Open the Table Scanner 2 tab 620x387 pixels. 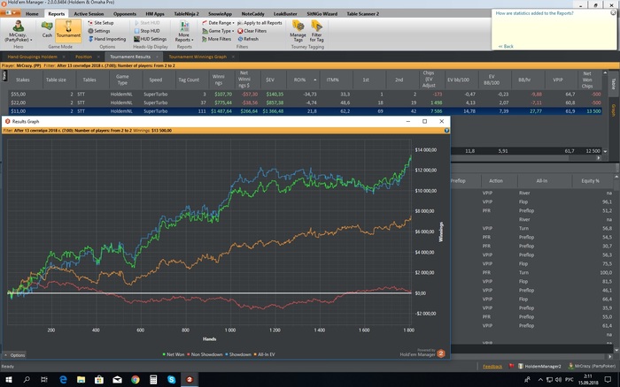tap(362, 14)
